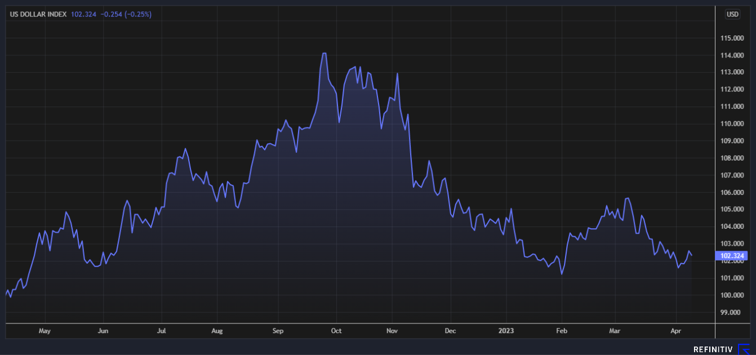Select the 105.000 price axis label

731,210
